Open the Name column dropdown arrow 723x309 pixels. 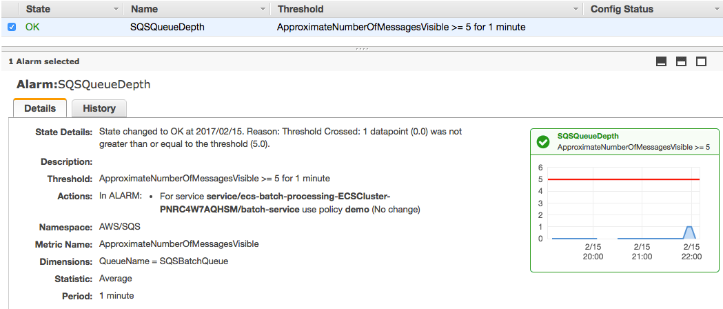(x=263, y=9)
